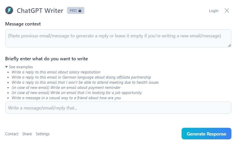Choose the job opportunity example

pos(77,93)
